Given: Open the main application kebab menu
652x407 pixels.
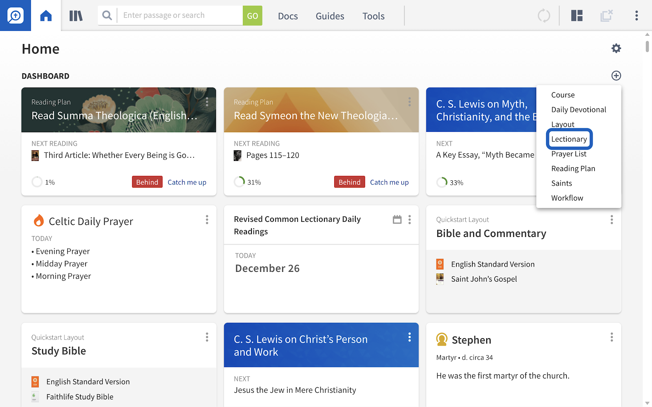Looking at the screenshot, I should 637,16.
